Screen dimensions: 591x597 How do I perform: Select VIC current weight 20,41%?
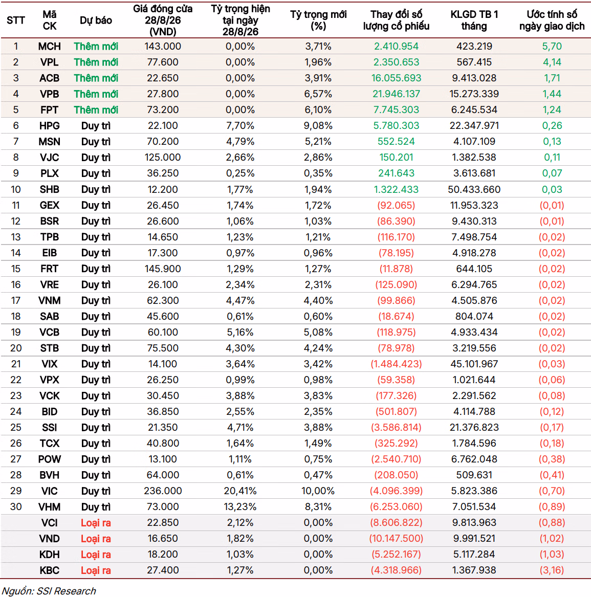240,491
